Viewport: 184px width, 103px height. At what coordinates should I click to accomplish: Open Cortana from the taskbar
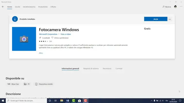pyautogui.click(x=50, y=100)
